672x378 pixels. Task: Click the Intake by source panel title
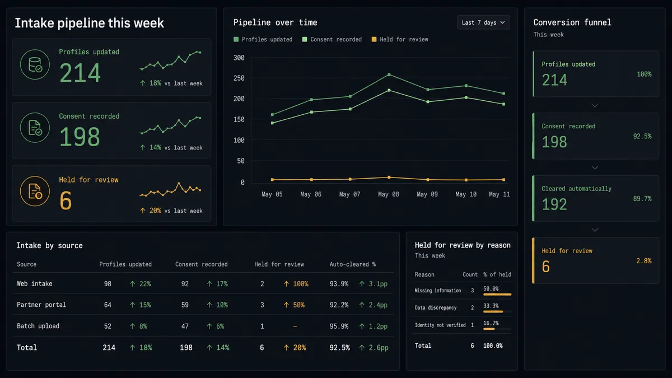(49, 246)
